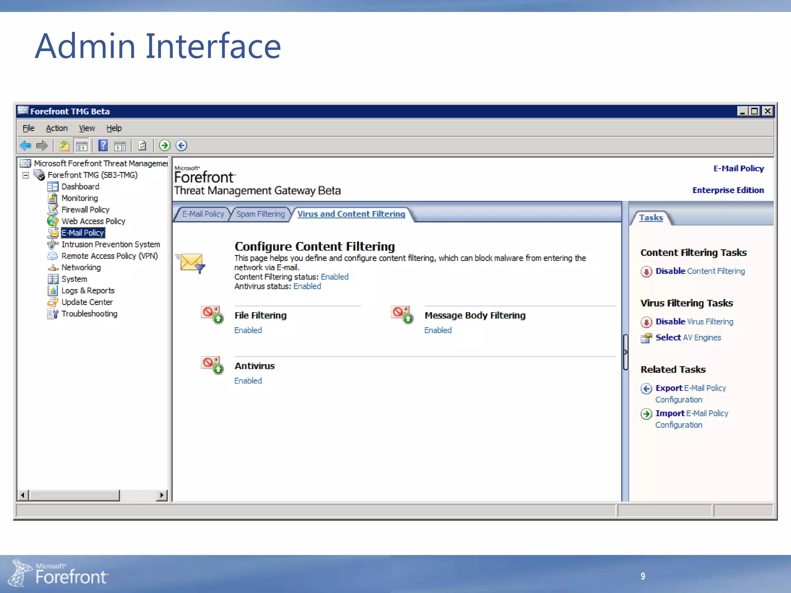Click Enabled link under Message Body Filtering
The image size is (791, 593).
click(438, 330)
